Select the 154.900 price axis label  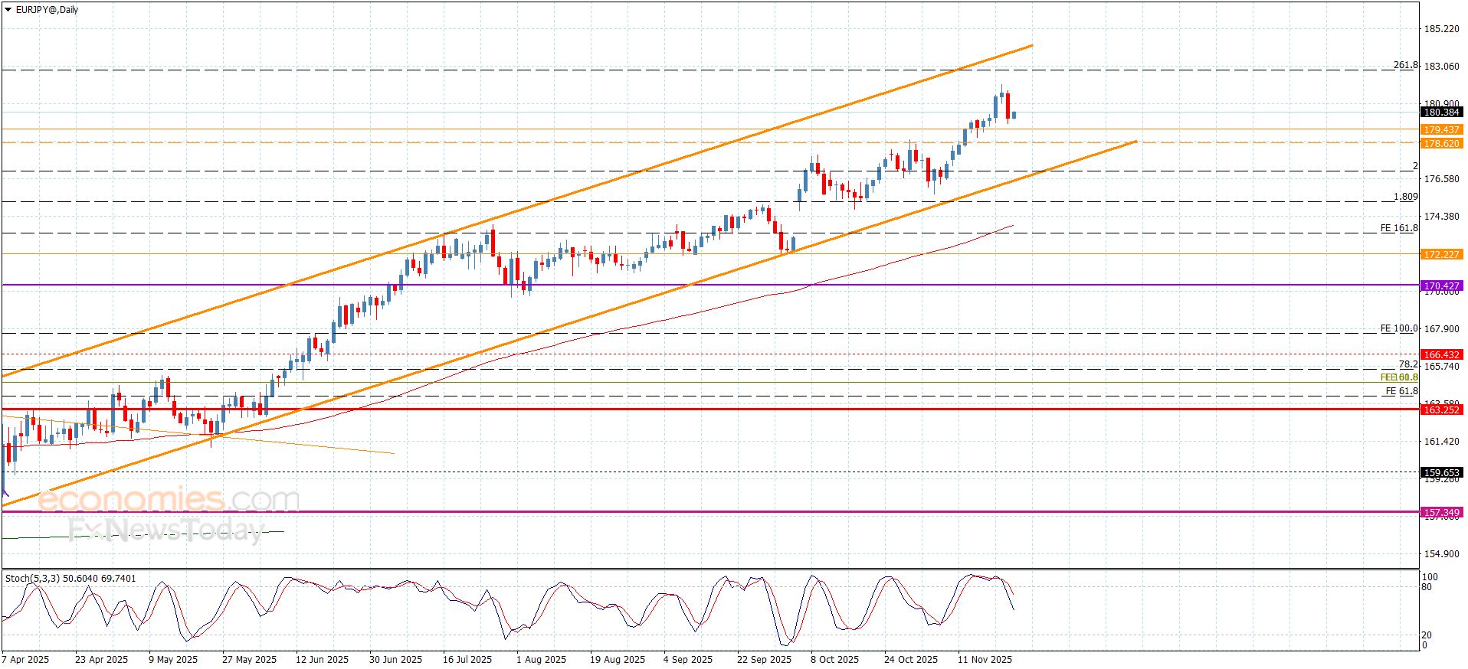coord(1441,554)
